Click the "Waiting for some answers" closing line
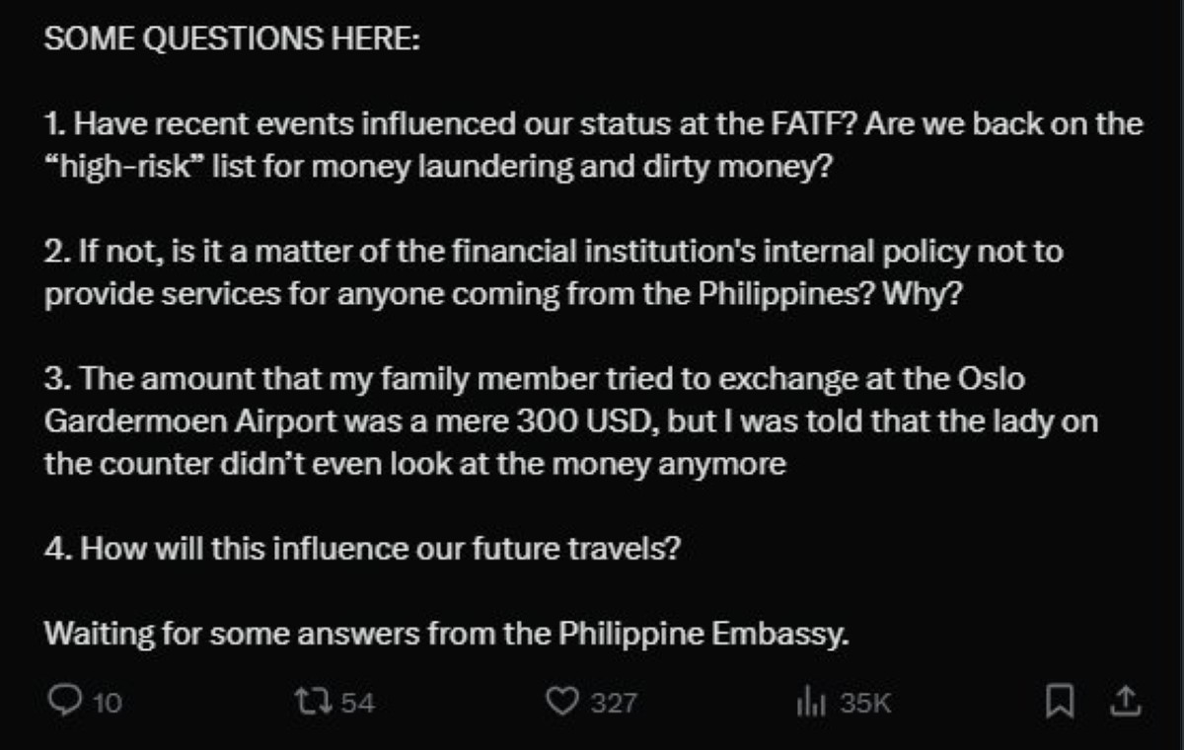The width and height of the screenshot is (1184, 750). tap(446, 633)
